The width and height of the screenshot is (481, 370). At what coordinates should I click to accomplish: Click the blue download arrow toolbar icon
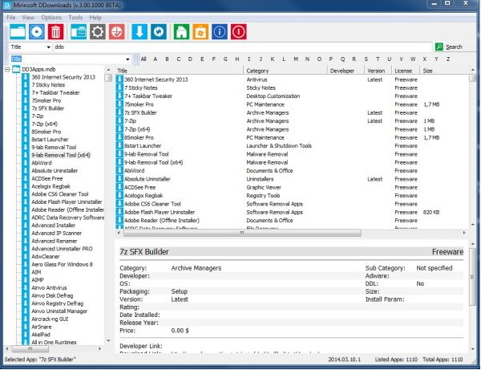[139, 31]
